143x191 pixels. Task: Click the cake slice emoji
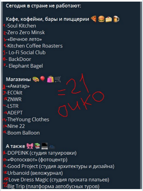(x=109, y=19)
